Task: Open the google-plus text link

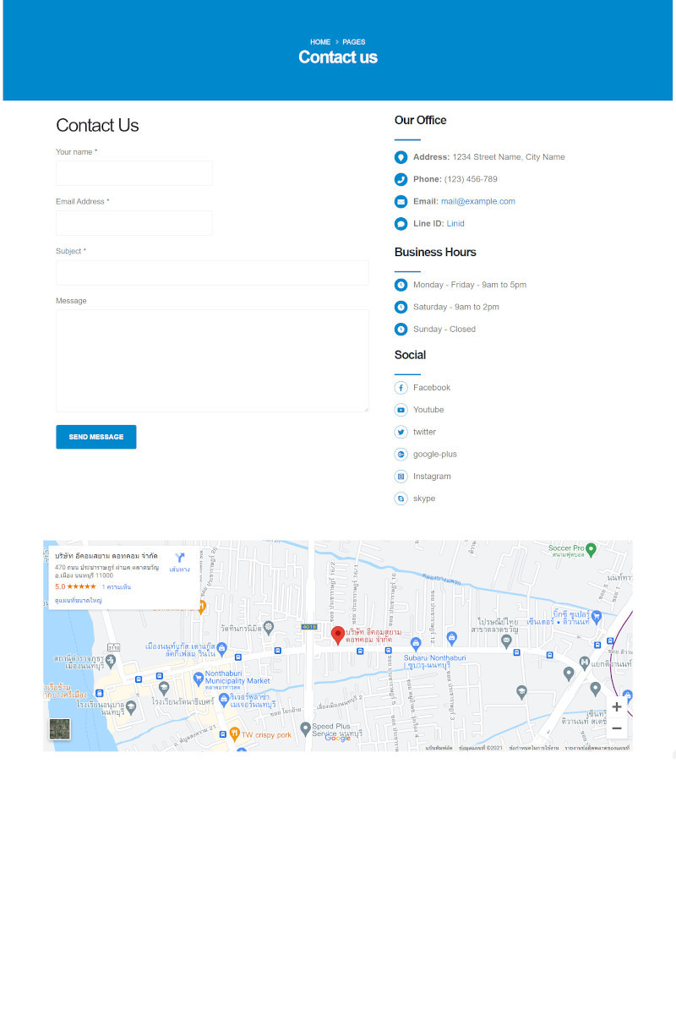Action: tap(435, 455)
